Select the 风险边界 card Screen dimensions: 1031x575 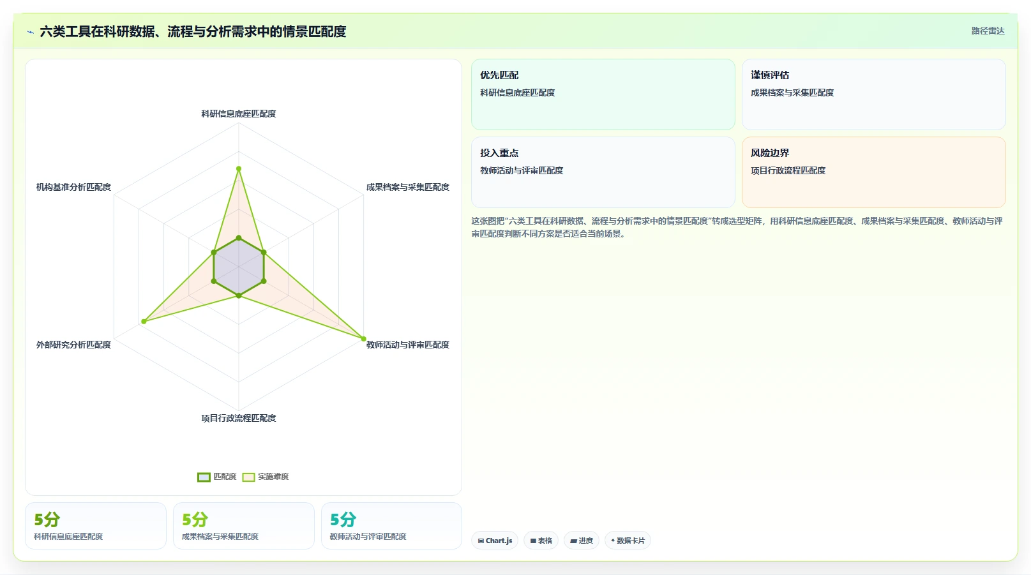[873, 172]
